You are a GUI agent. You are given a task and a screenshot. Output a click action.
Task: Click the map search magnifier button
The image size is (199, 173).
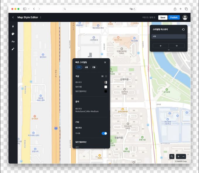tap(172, 157)
